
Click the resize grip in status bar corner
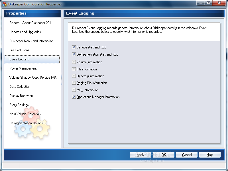[224, 167]
